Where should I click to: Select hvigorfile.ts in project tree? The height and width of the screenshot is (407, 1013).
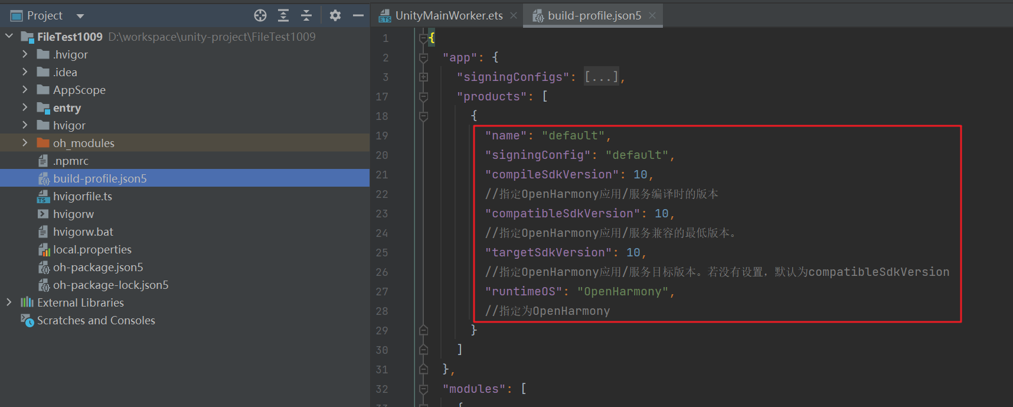click(82, 196)
